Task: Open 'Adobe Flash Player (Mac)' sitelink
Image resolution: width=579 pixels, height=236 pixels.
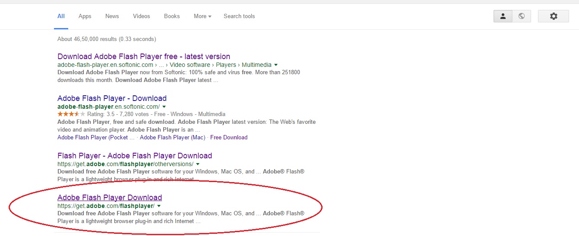Action: tap(173, 138)
